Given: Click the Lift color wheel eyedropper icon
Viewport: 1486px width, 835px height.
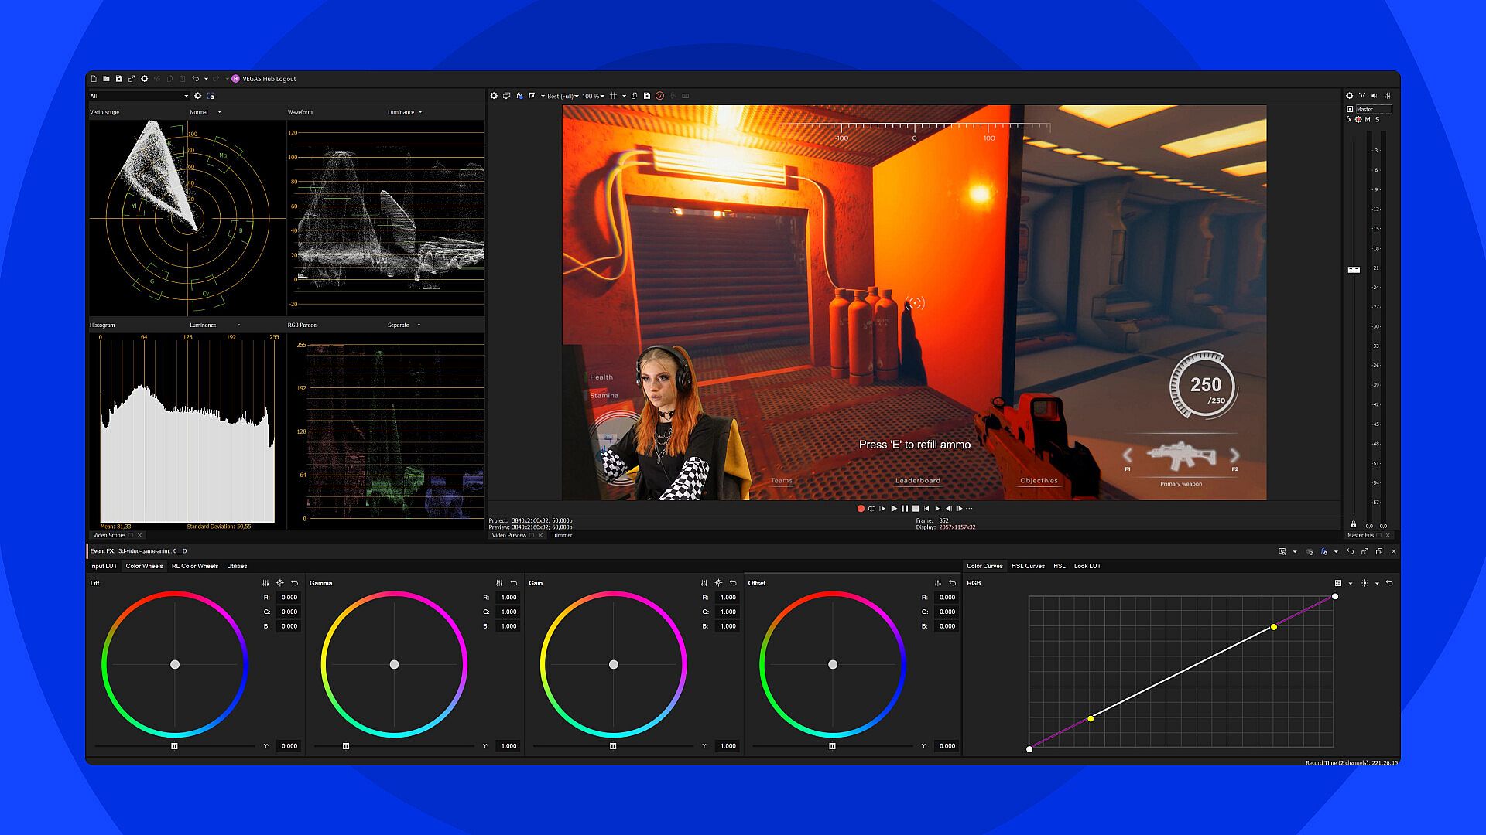Looking at the screenshot, I should tap(280, 583).
